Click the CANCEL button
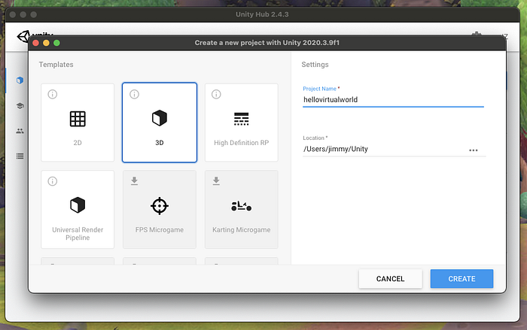 390,279
